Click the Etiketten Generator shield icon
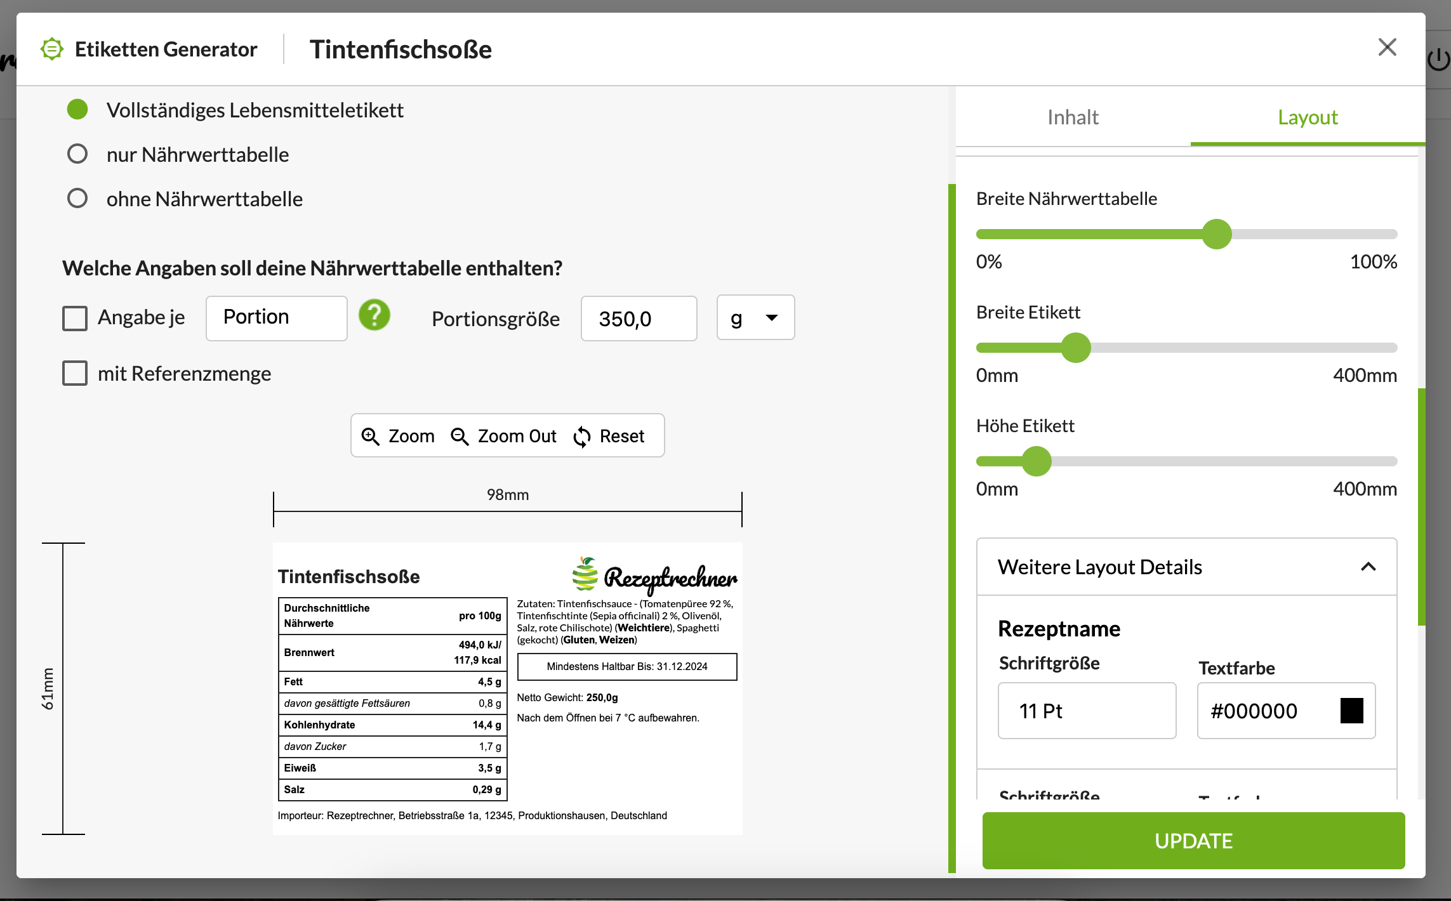Image resolution: width=1451 pixels, height=901 pixels. point(51,48)
